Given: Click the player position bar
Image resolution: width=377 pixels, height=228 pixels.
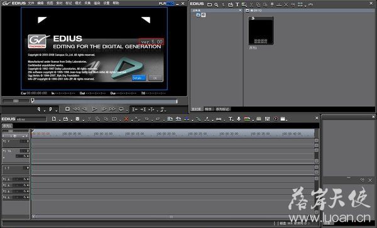Looking at the screenshot, I should 104,101.
